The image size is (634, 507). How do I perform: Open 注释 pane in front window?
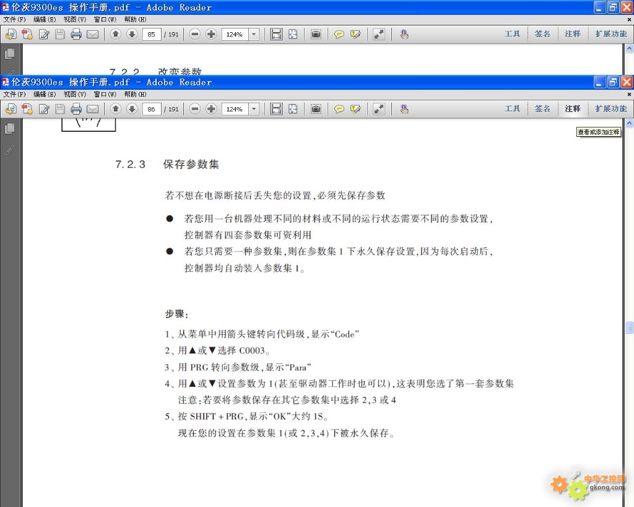coord(573,109)
